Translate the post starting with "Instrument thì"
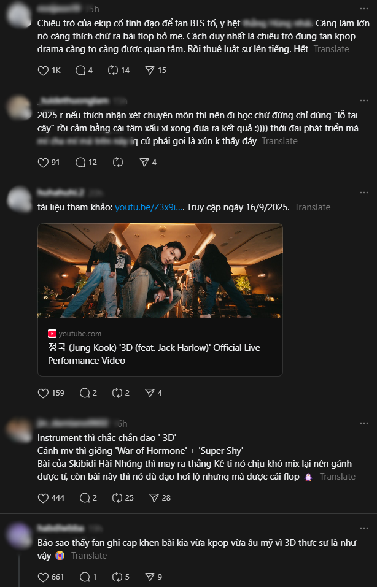 [337, 477]
